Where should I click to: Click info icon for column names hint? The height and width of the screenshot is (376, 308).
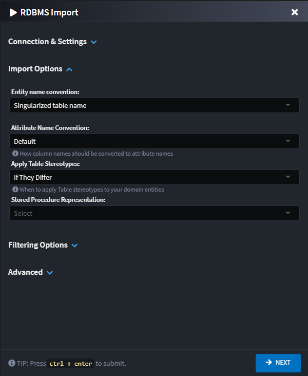(15, 154)
